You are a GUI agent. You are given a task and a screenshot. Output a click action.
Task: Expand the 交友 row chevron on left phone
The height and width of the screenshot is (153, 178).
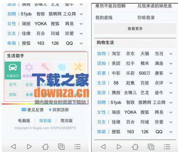pyautogui.click(x=81, y=34)
